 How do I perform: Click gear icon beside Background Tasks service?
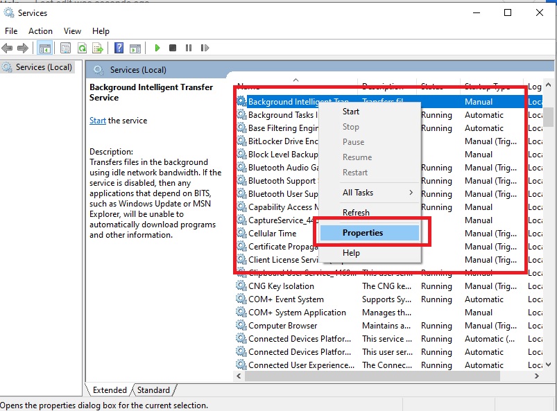point(241,114)
